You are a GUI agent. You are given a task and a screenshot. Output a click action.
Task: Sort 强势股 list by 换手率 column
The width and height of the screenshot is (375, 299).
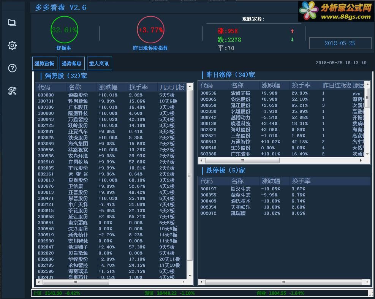pyautogui.click(x=142, y=87)
